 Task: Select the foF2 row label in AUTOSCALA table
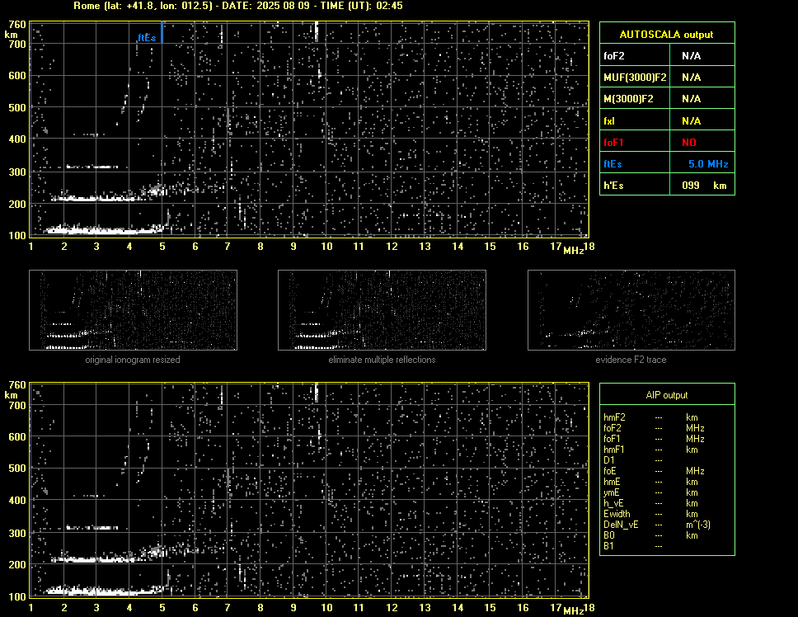coord(614,56)
